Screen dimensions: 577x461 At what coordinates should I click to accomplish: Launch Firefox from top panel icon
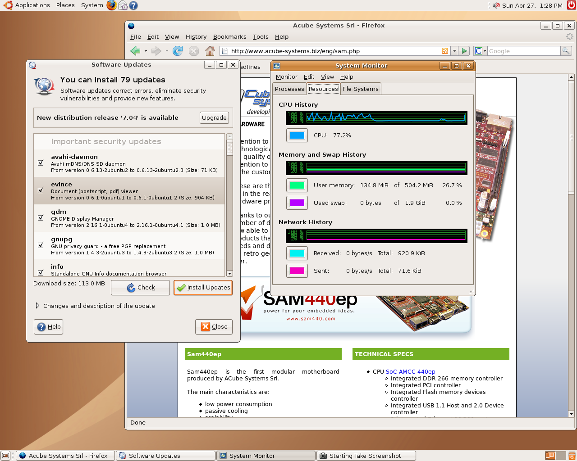point(111,5)
